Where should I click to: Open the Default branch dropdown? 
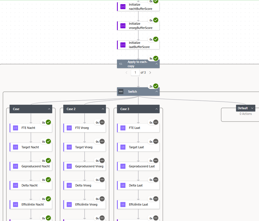point(252,108)
